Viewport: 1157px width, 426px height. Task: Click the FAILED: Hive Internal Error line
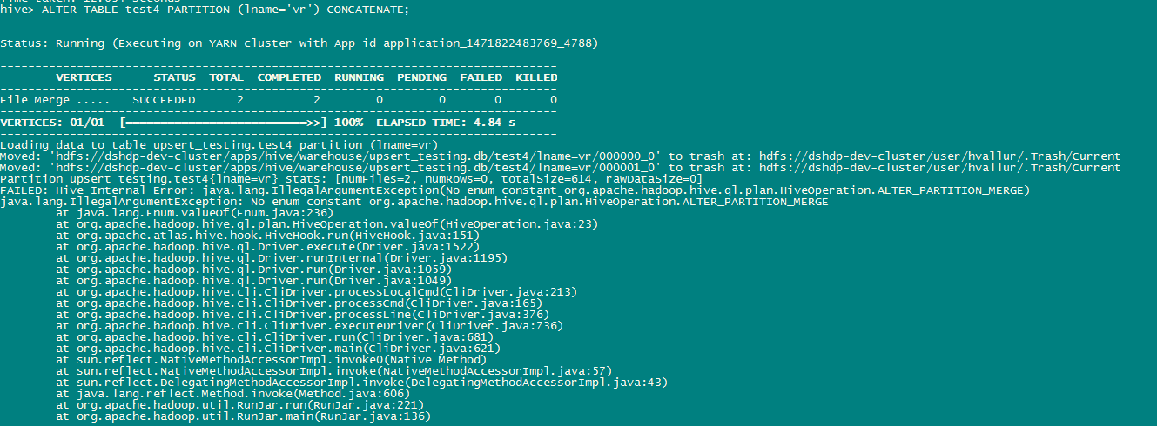(x=515, y=190)
